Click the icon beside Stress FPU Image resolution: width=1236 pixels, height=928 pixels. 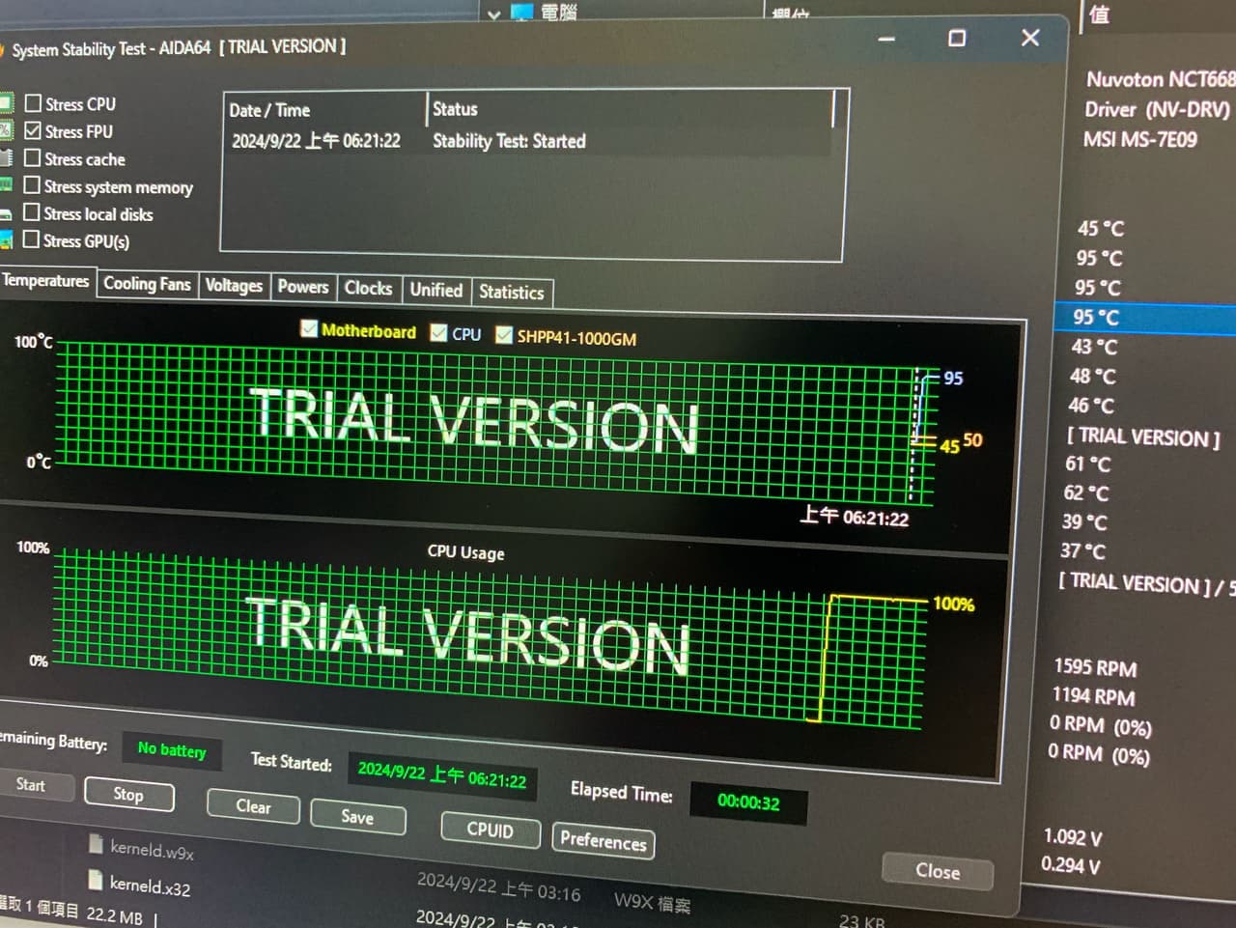(x=6, y=130)
